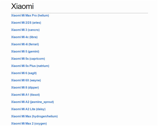Open Xiaomi Mi A2 (jasmine_sprout) link

32,102
